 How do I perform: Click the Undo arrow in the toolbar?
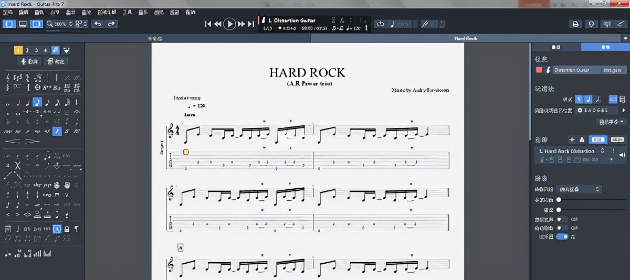(x=98, y=24)
